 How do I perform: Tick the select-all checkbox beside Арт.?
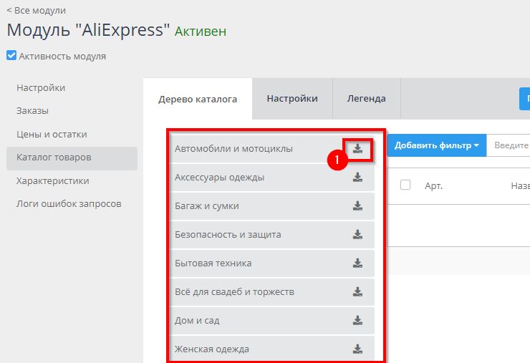405,185
